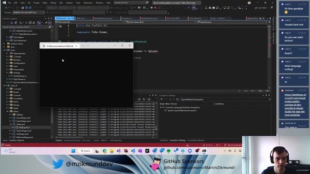Open the terminal window tab dropdown arrow
The image size is (310, 174).
[x=88, y=46]
